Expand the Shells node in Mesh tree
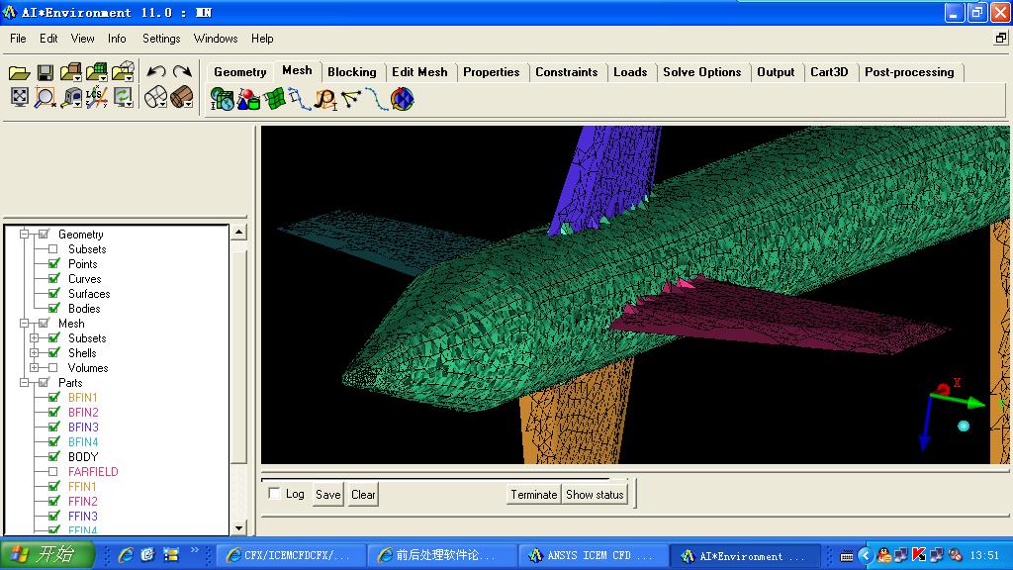Viewport: 1013px width, 570px height. click(x=35, y=353)
